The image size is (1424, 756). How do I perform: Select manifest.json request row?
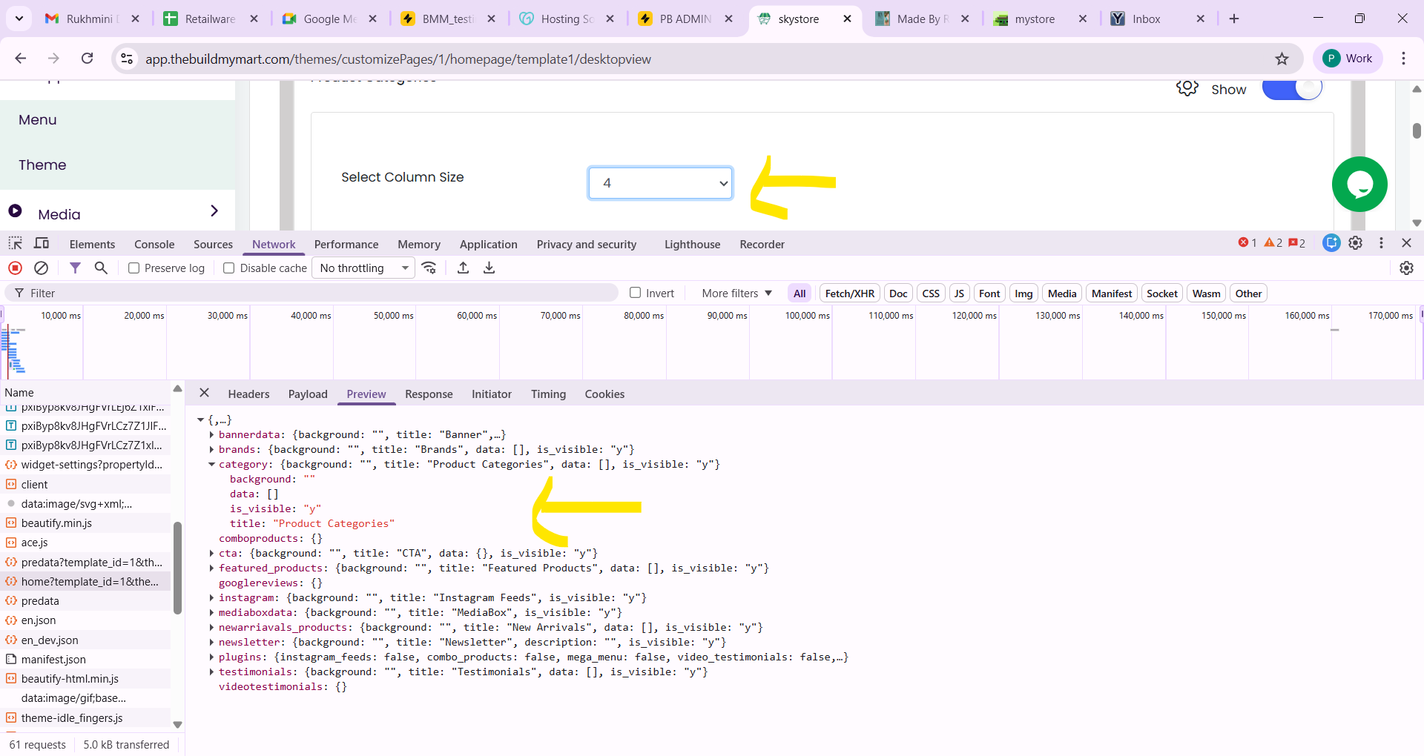pyautogui.click(x=85, y=659)
